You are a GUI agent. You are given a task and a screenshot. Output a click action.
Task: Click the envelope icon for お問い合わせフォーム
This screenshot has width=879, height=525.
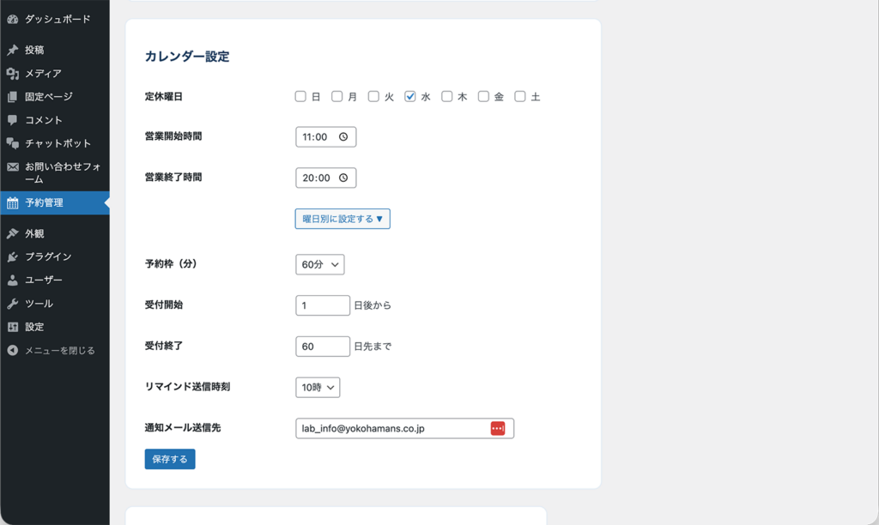[x=12, y=167]
